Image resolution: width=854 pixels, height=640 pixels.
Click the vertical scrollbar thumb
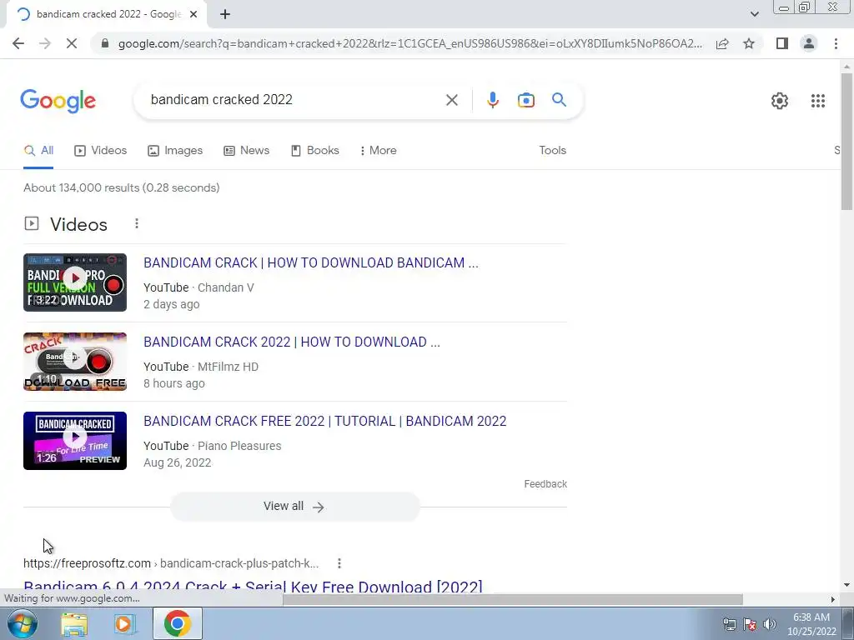pyautogui.click(x=846, y=142)
